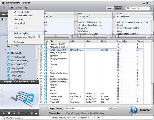This screenshot has width=154, height=120.
Task: Choose Remove from Playlist menu item
Action: (x=26, y=37)
